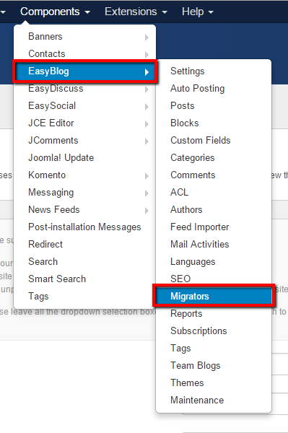Expand EasyDiscuss submenu arrow

pos(147,89)
